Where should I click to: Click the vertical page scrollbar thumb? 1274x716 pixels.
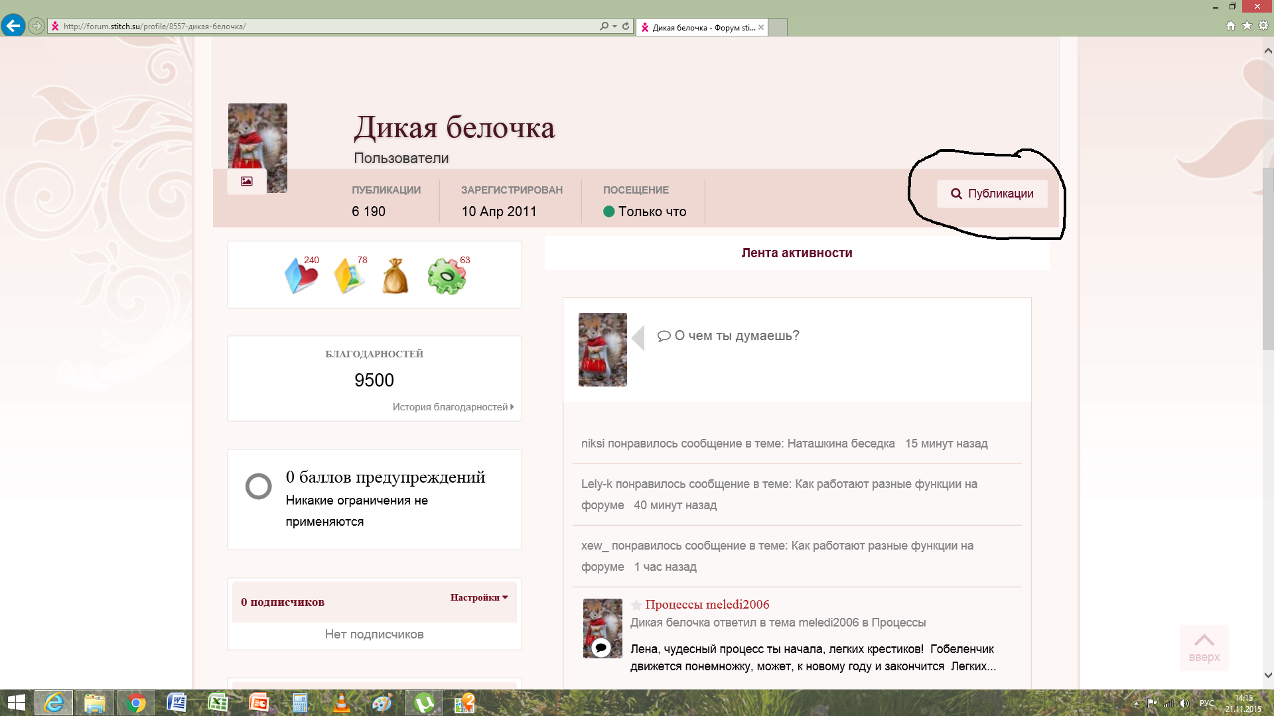point(1268,259)
